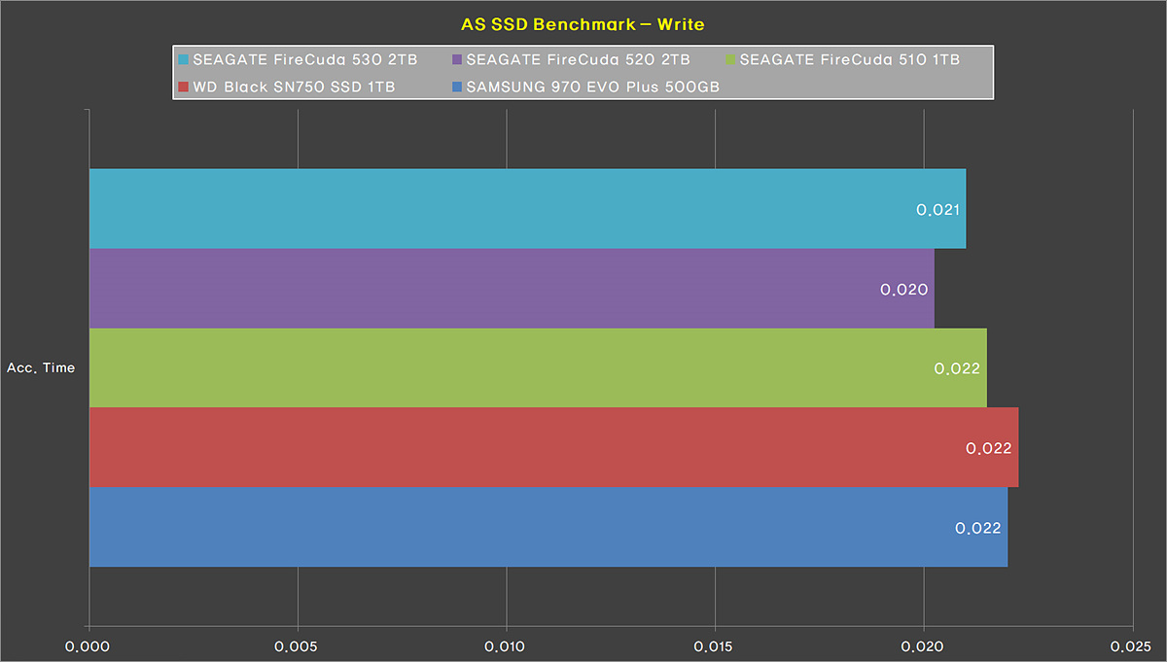Select the WD Black SN750 SSD 1TB legend label

coord(295,87)
